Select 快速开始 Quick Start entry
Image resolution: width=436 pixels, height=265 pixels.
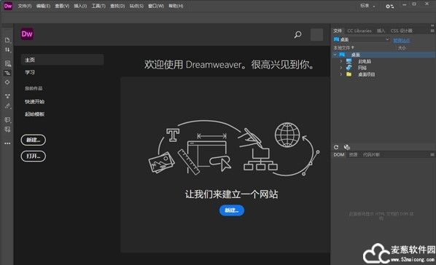coord(34,102)
